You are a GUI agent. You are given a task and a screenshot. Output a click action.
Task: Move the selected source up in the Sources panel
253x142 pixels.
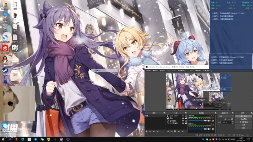pos(179,131)
